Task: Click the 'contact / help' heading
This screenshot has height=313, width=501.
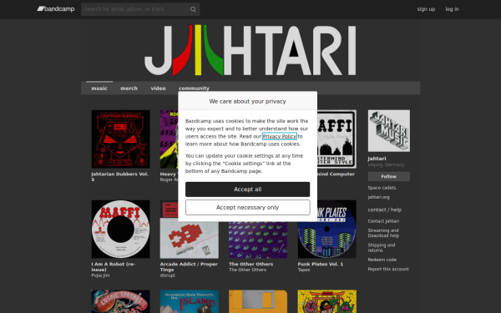Action: tap(385, 210)
